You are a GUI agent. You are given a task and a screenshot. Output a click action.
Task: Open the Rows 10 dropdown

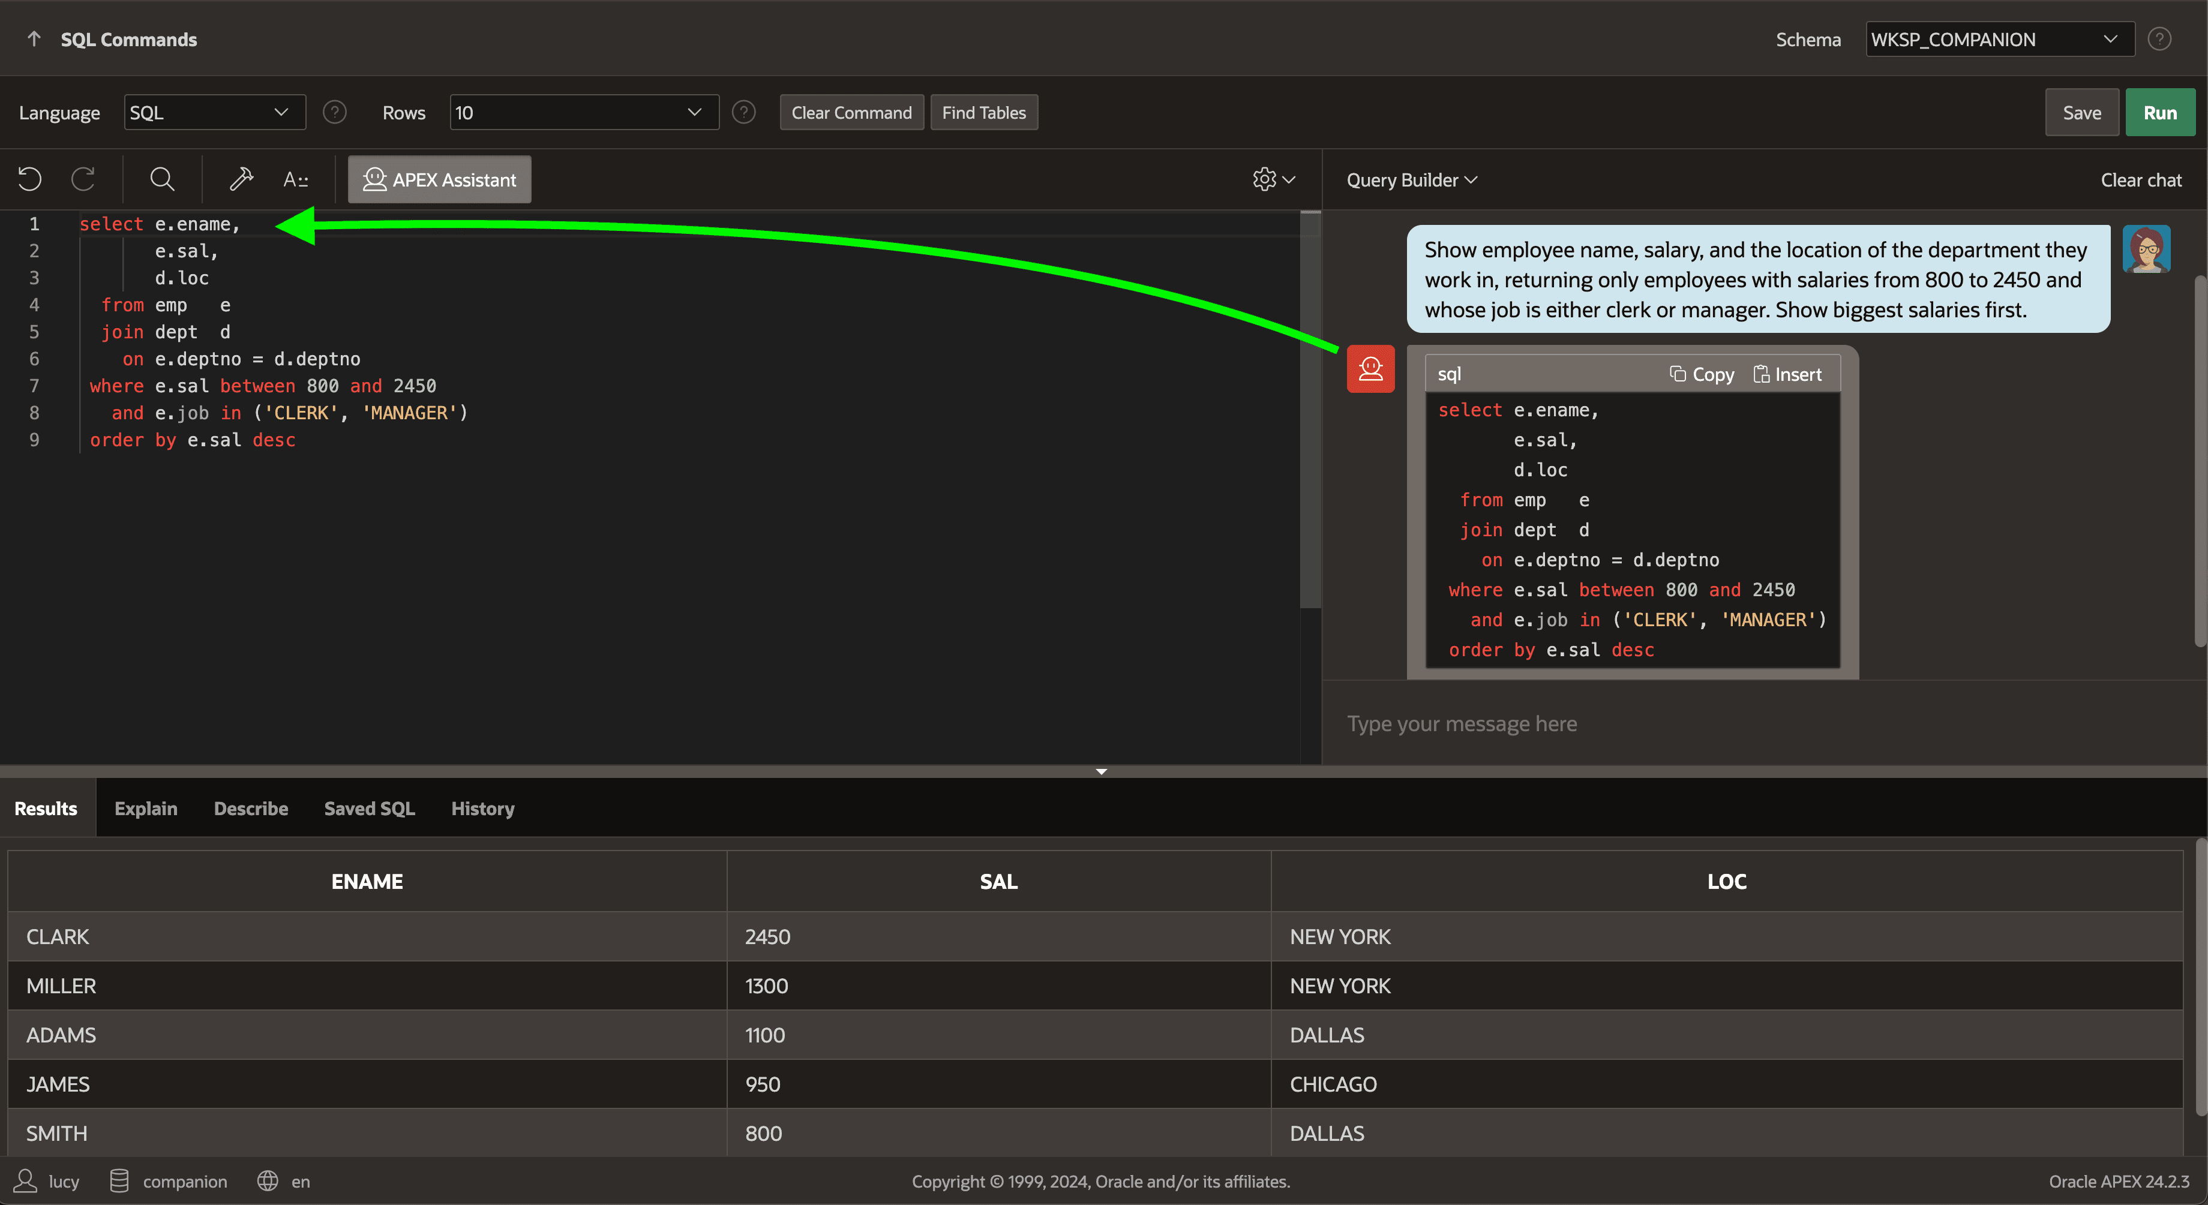pos(584,112)
